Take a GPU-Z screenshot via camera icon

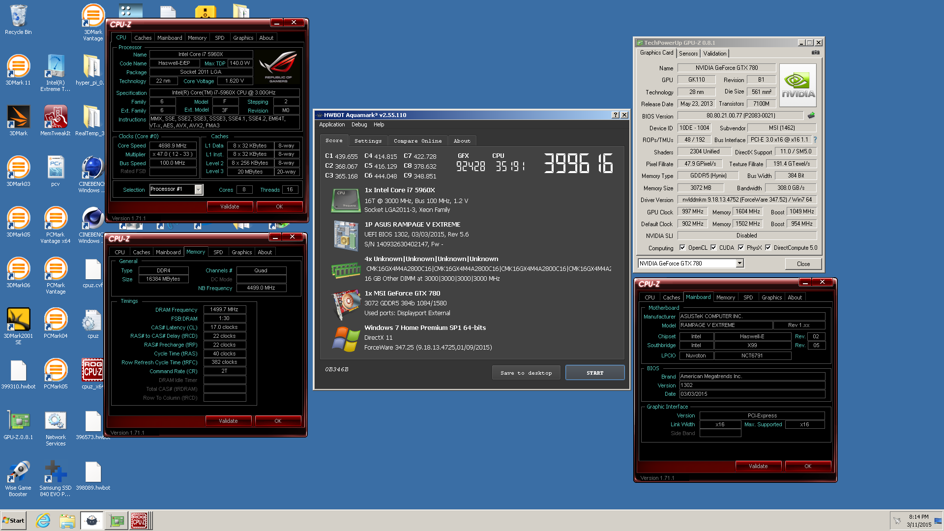coord(815,53)
